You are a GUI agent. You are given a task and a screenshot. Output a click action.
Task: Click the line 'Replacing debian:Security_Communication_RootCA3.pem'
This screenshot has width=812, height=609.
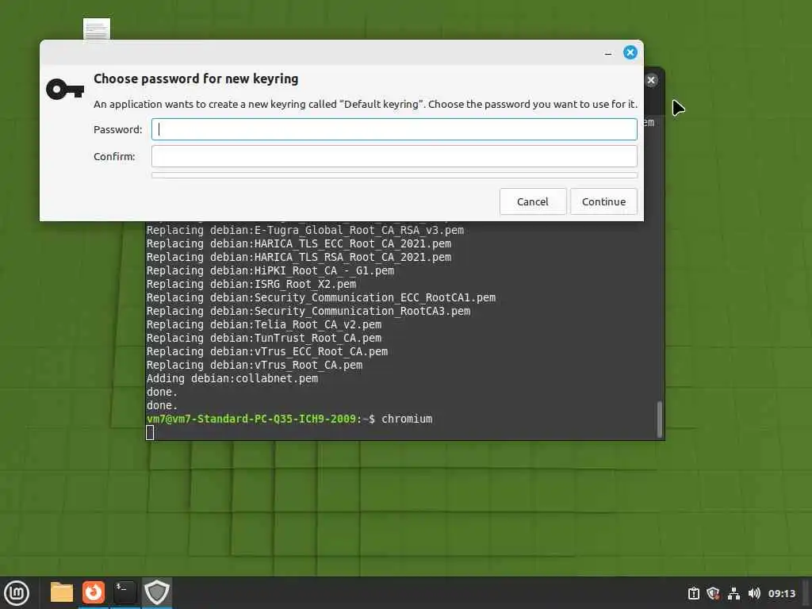click(308, 311)
